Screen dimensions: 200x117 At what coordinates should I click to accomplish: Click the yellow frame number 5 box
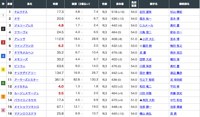[3, 70]
